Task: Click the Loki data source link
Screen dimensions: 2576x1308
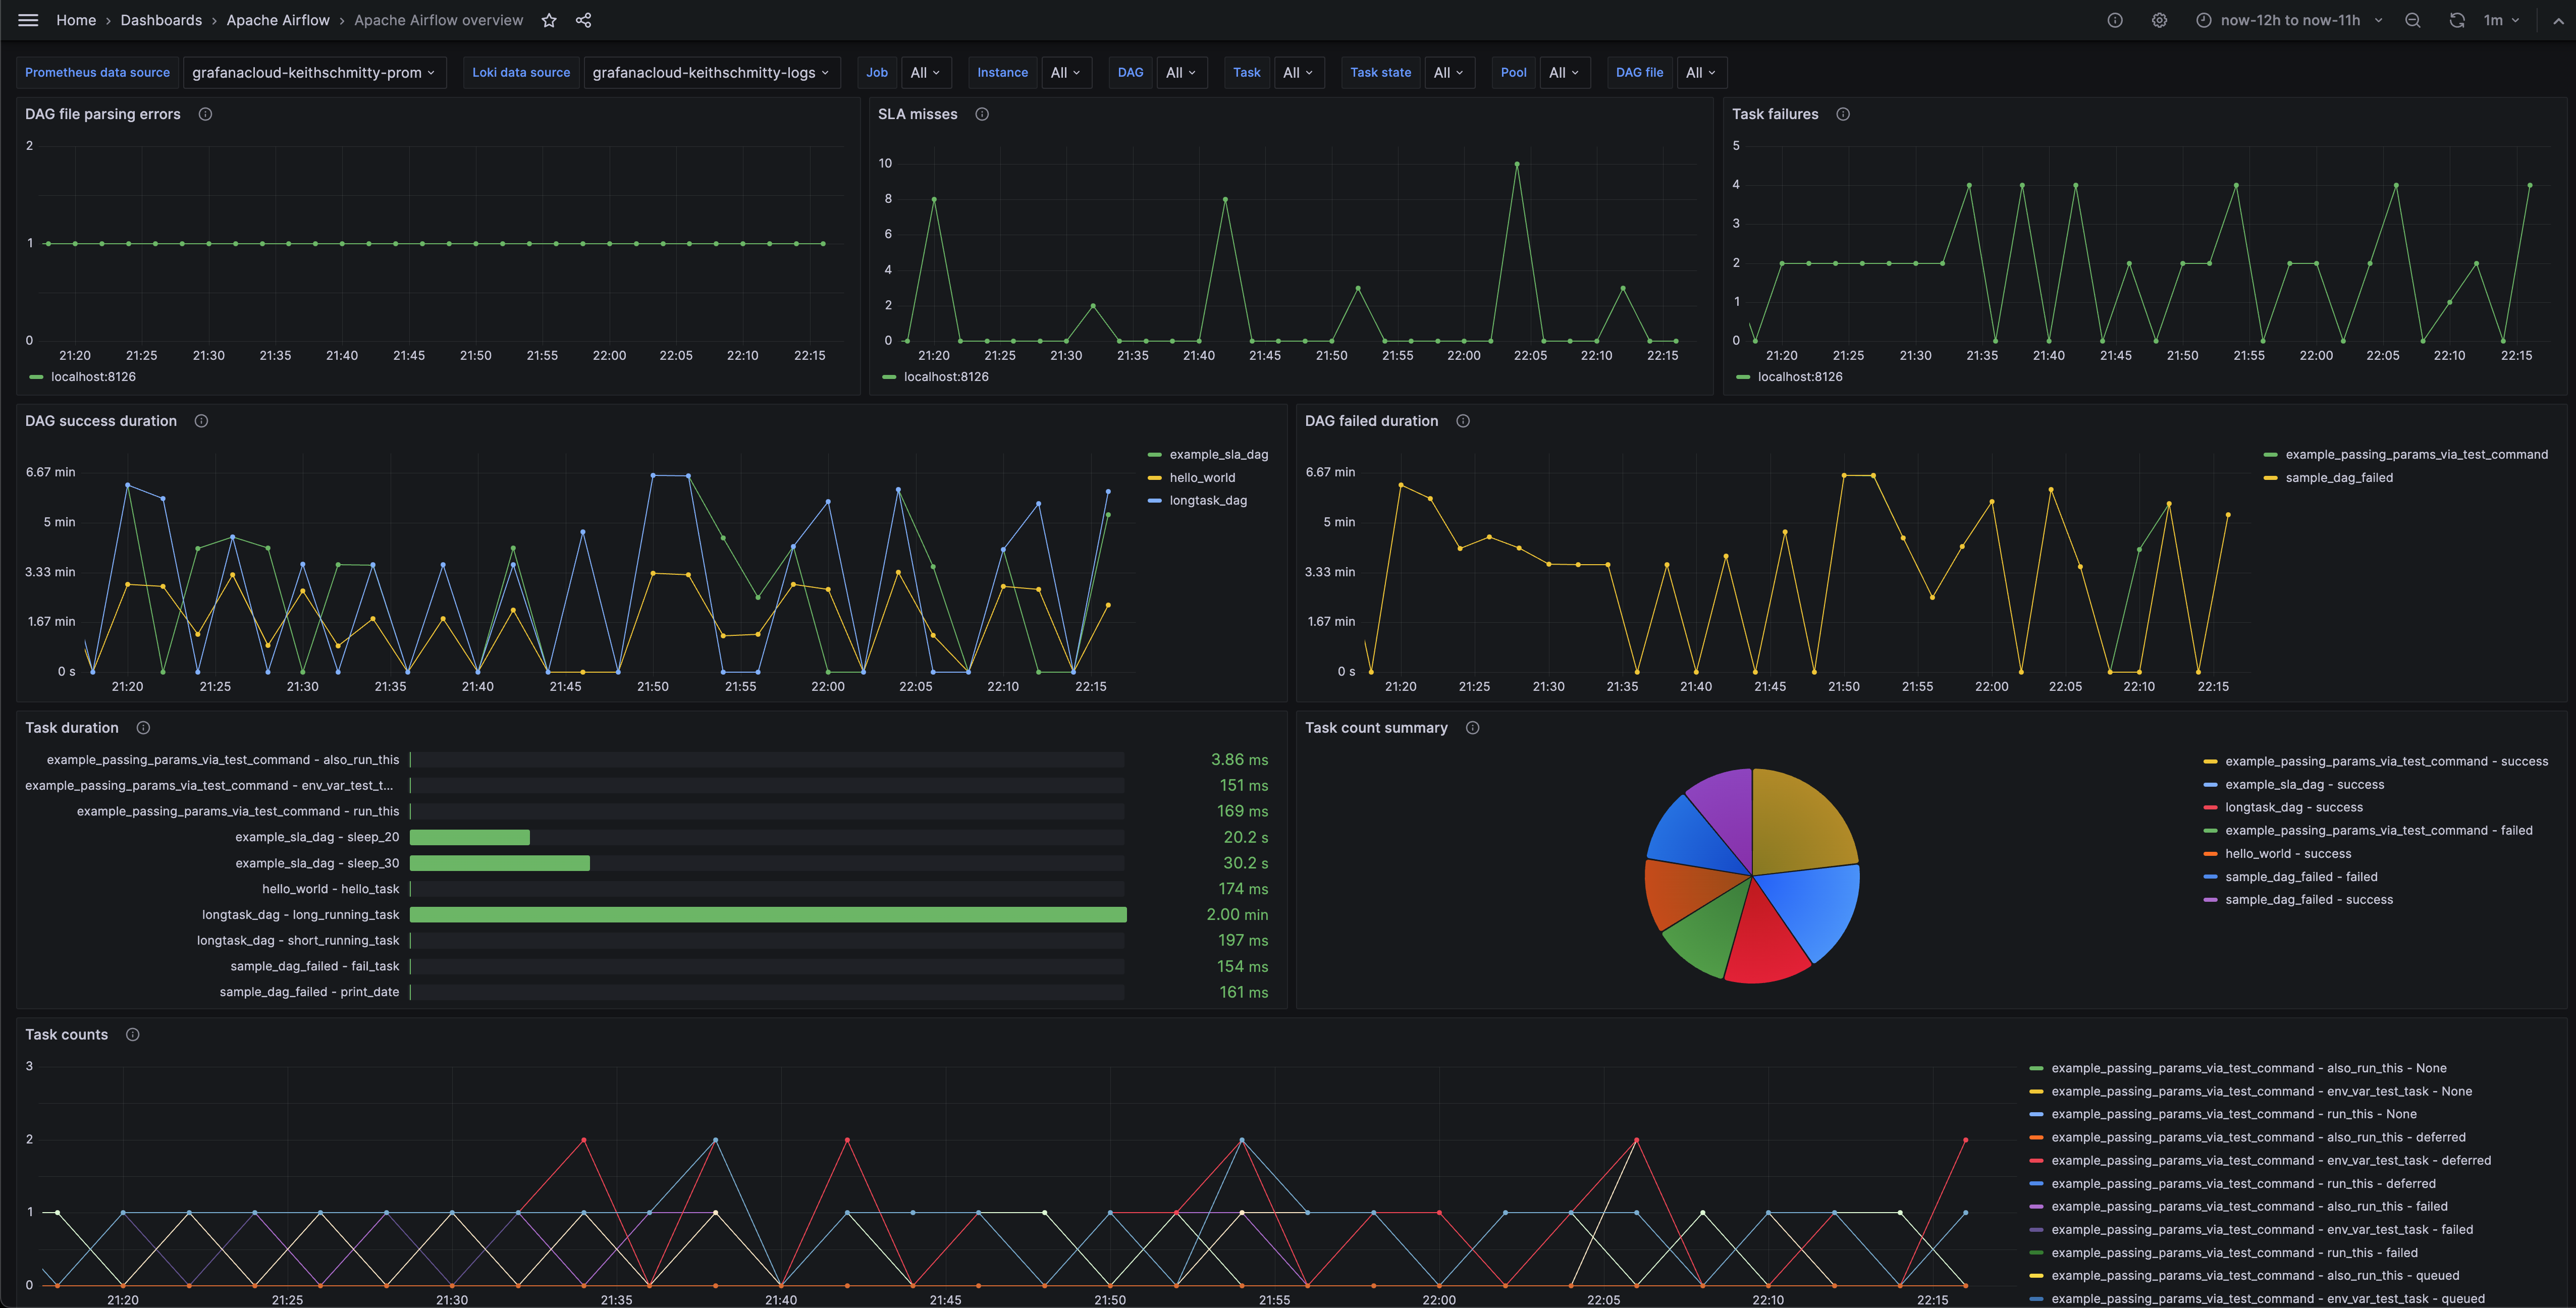Action: tap(520, 72)
